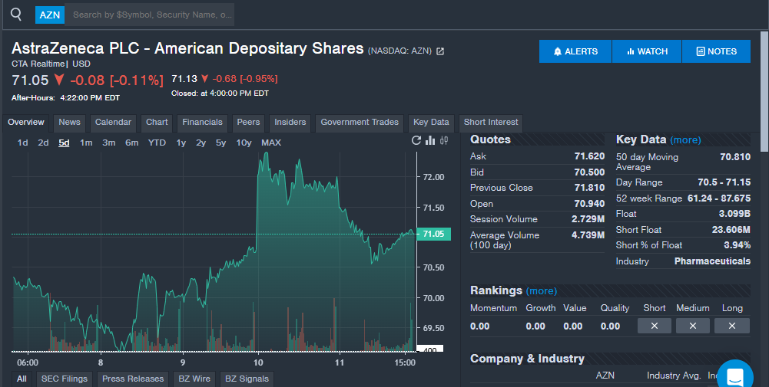Click 50 day Moving Average 70.810
Viewport: 769px width, 387px height.
pos(735,157)
